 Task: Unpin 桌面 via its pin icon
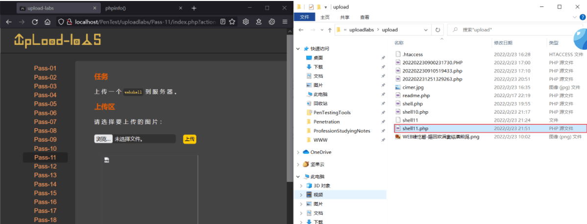click(383, 58)
